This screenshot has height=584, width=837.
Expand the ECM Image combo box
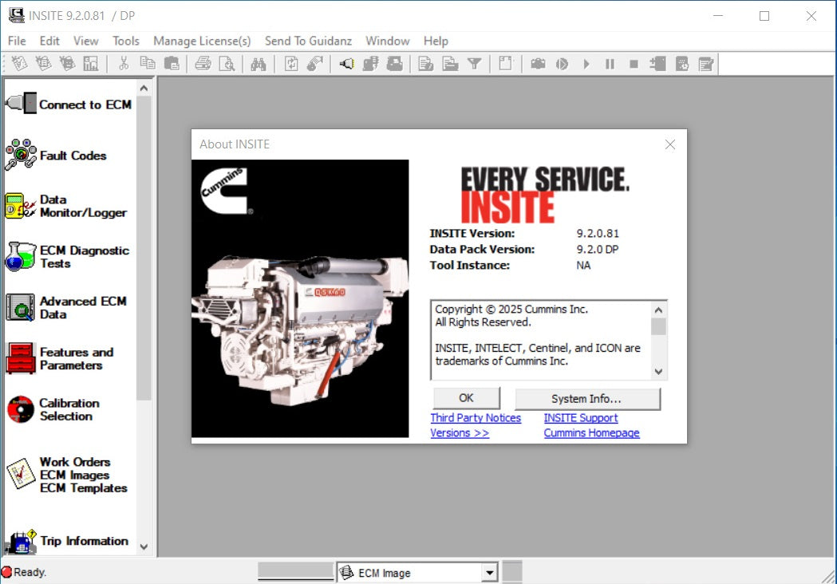[x=489, y=573]
